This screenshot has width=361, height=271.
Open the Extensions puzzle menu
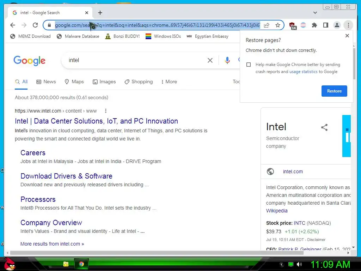314,25
